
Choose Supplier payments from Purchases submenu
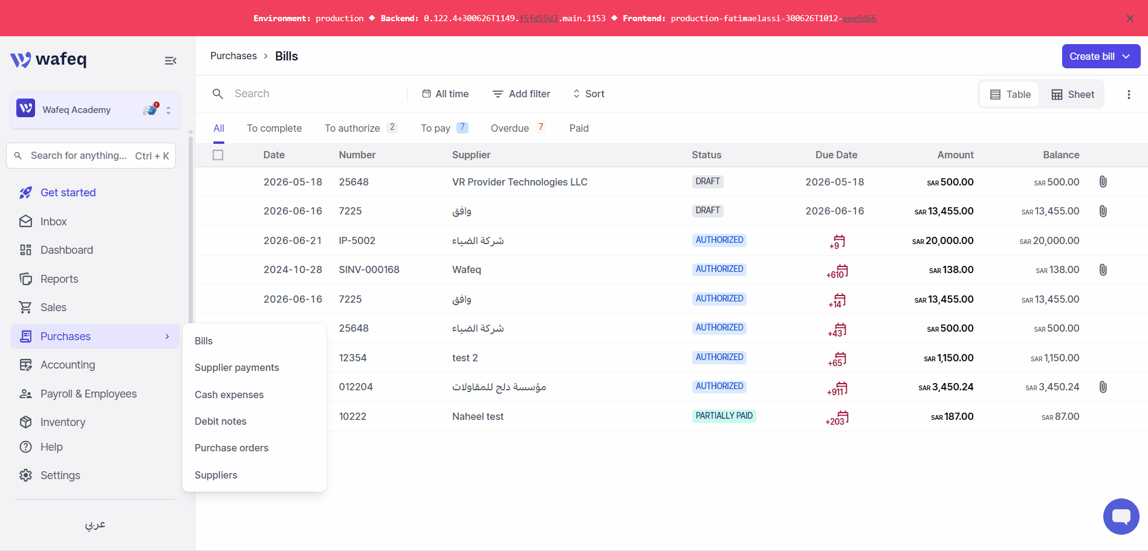(x=237, y=367)
